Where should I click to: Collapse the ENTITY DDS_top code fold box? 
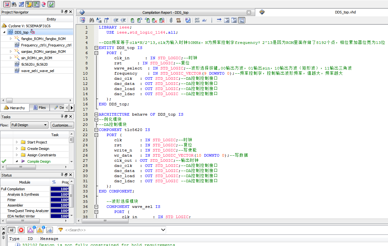pos(96,48)
